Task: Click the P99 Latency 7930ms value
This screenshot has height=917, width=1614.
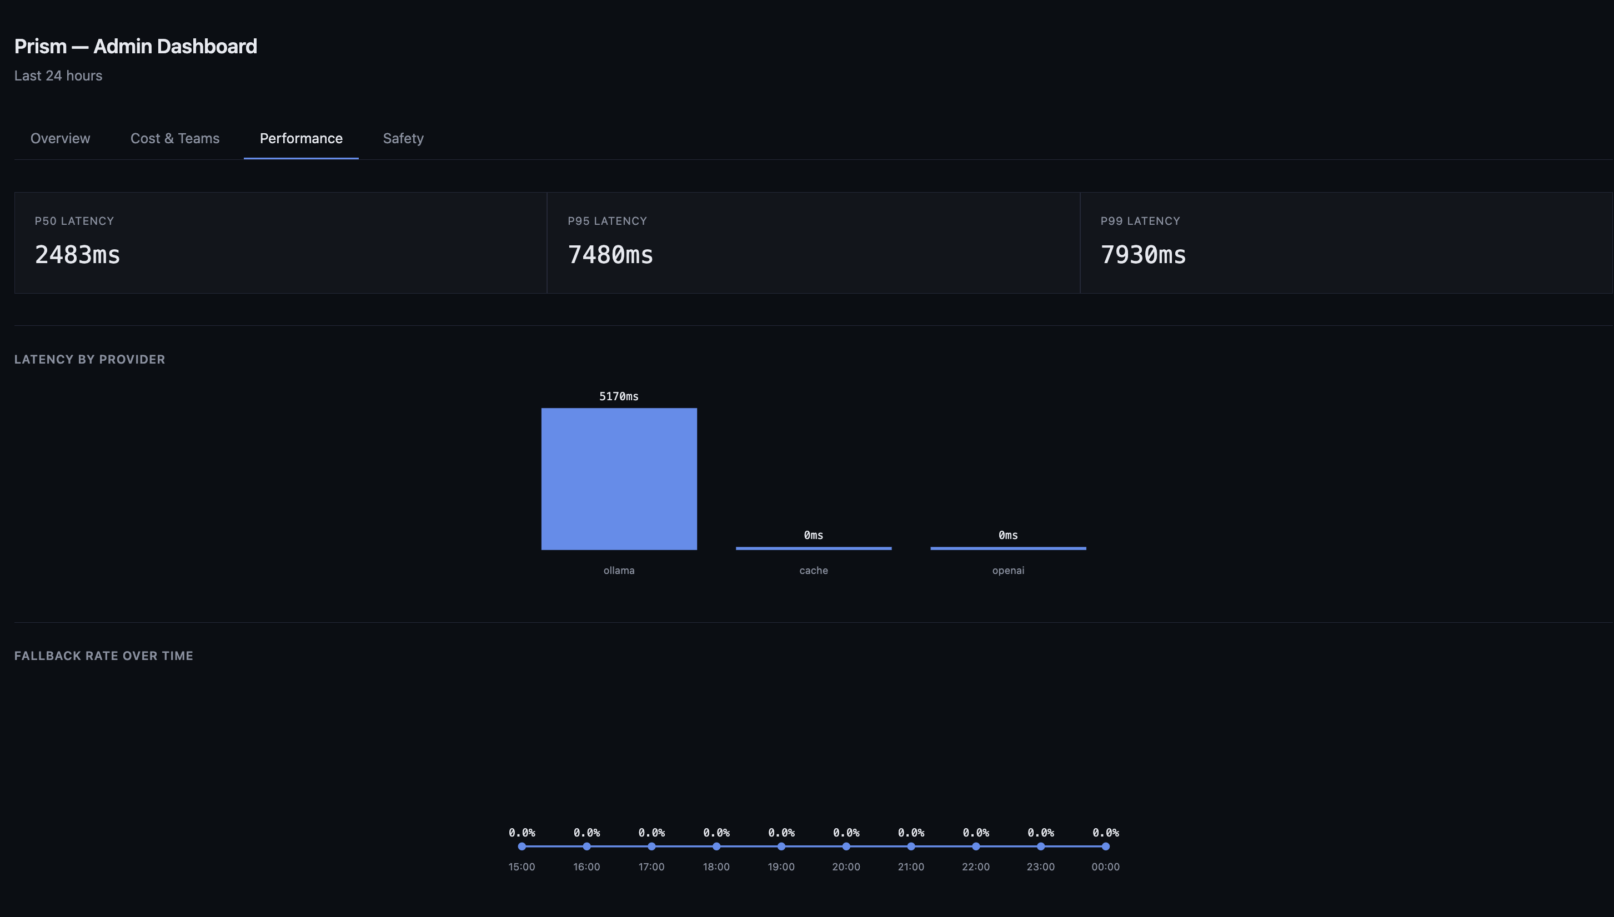Action: coord(1144,255)
